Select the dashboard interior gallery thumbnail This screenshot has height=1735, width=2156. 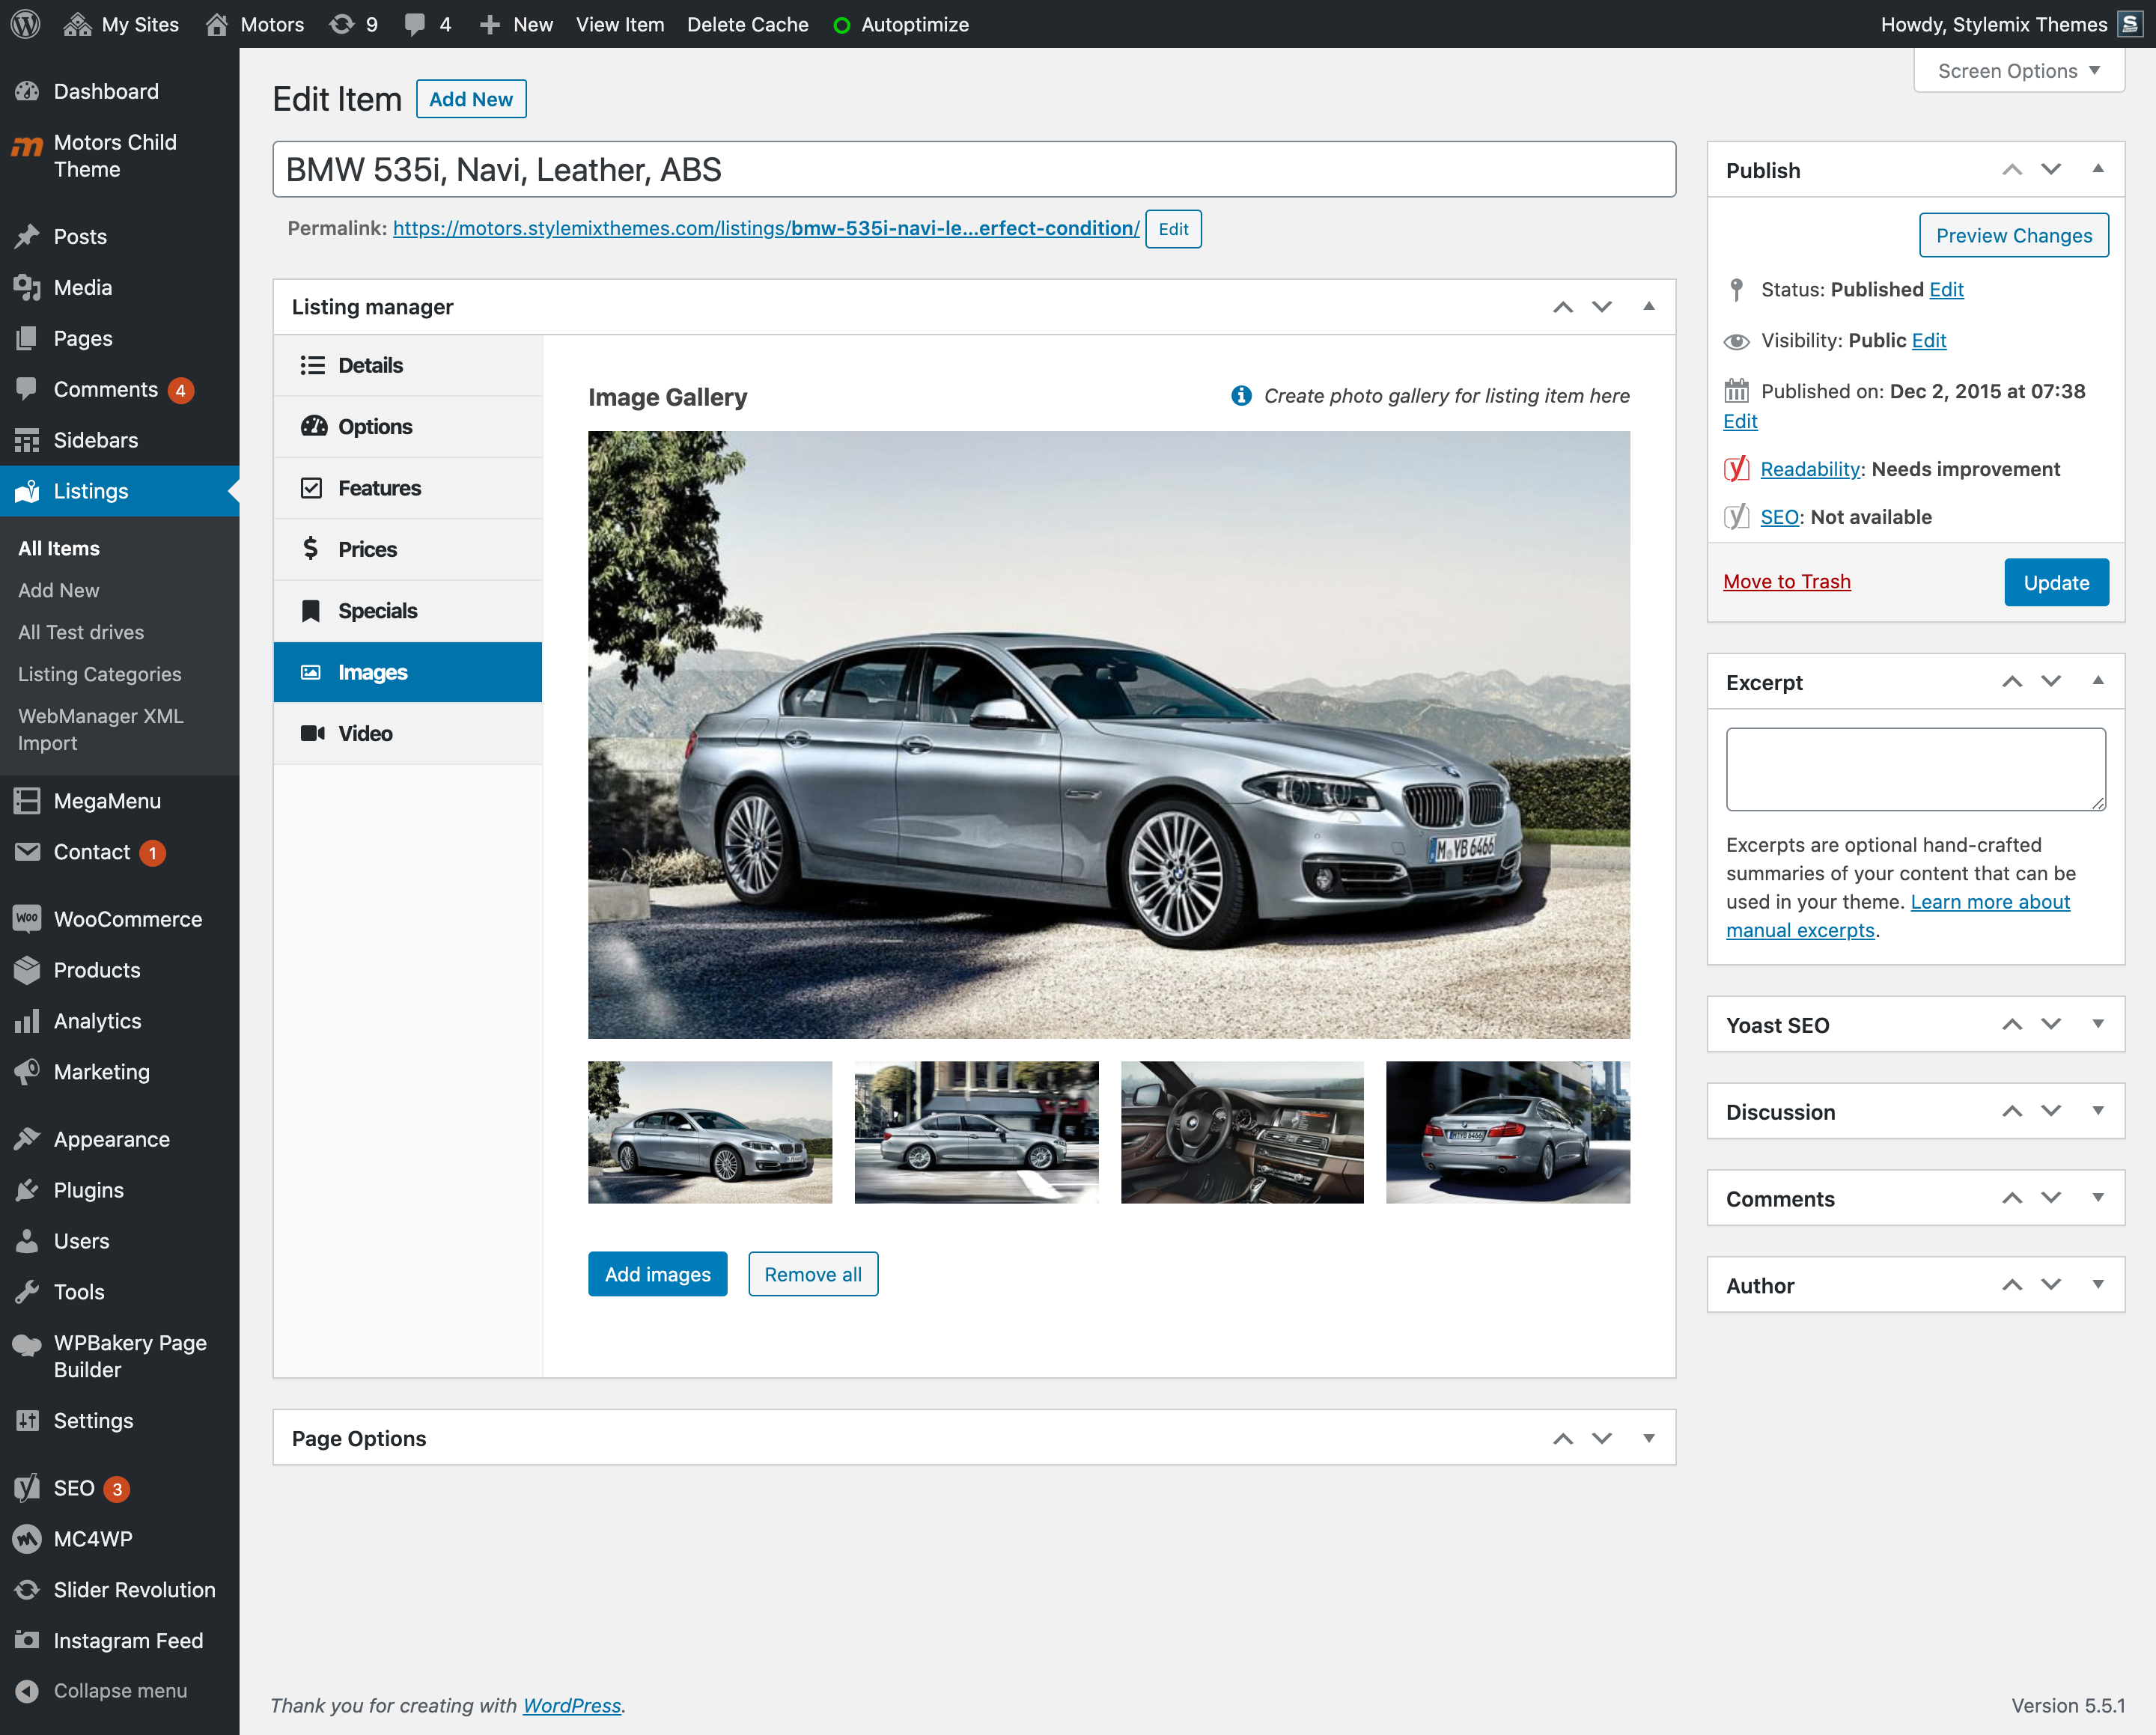pyautogui.click(x=1242, y=1132)
